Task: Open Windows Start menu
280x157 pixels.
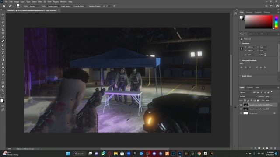Action: click(68, 154)
